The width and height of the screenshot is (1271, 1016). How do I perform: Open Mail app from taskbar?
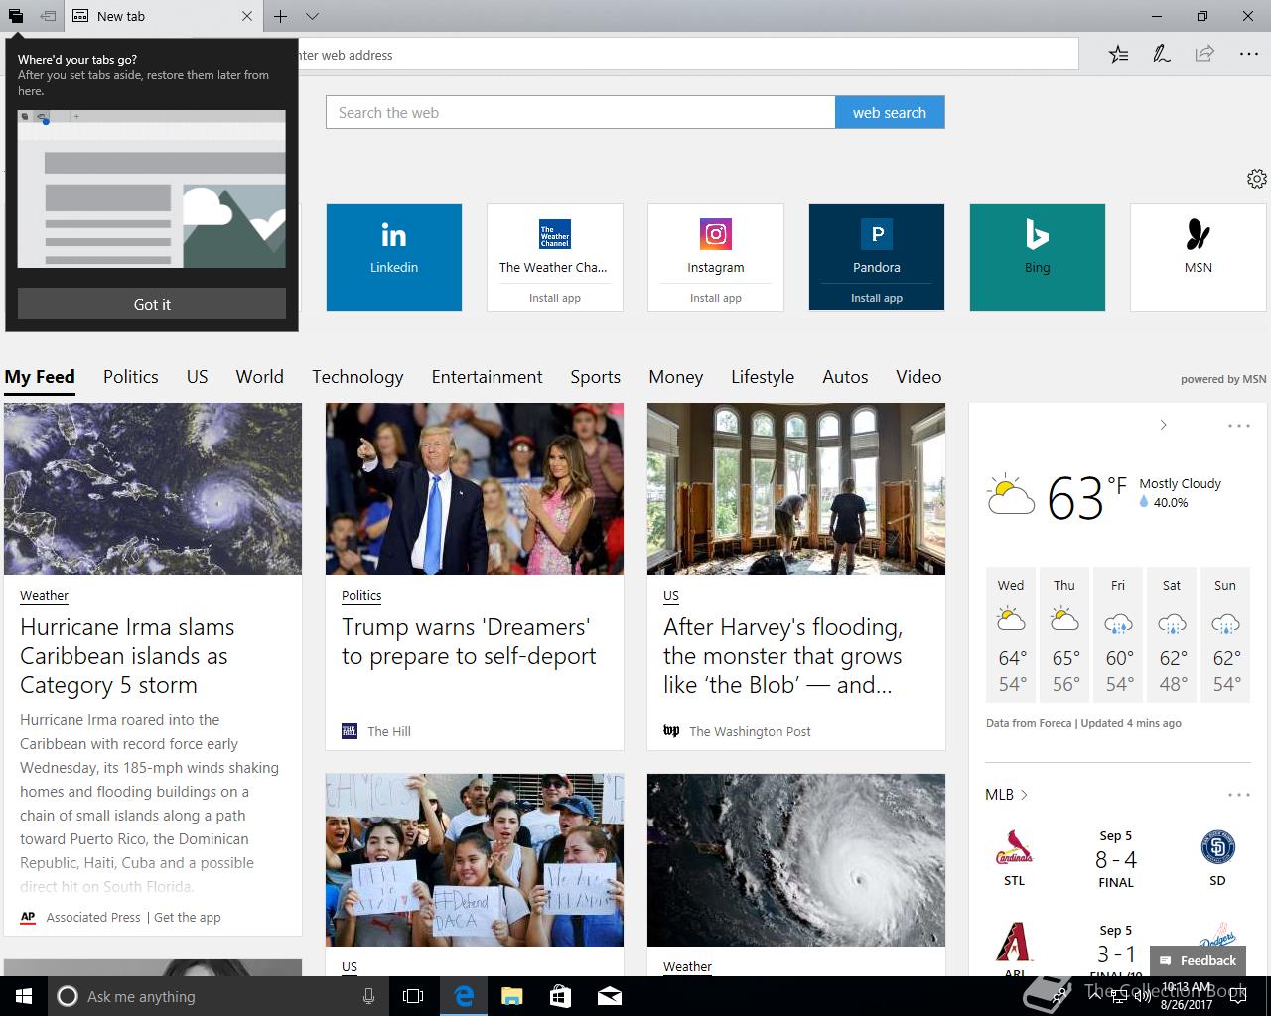[609, 996]
